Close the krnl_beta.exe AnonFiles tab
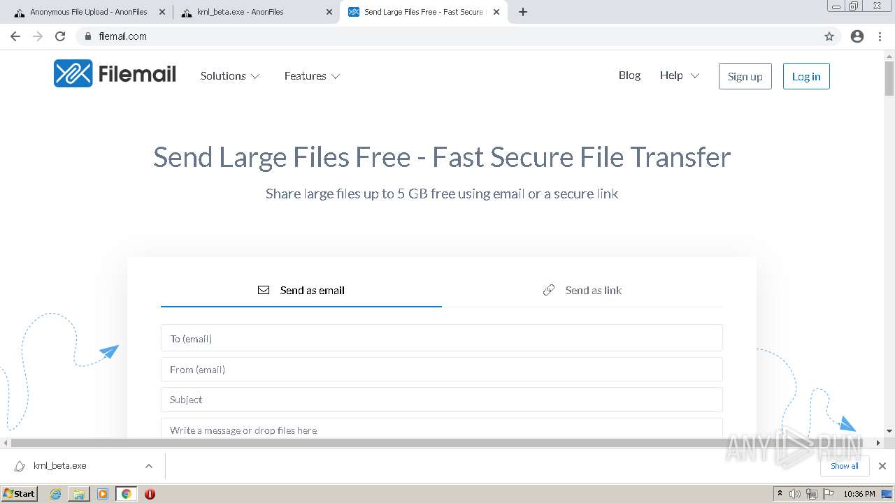Viewport: 895px width, 503px height. pos(329,12)
